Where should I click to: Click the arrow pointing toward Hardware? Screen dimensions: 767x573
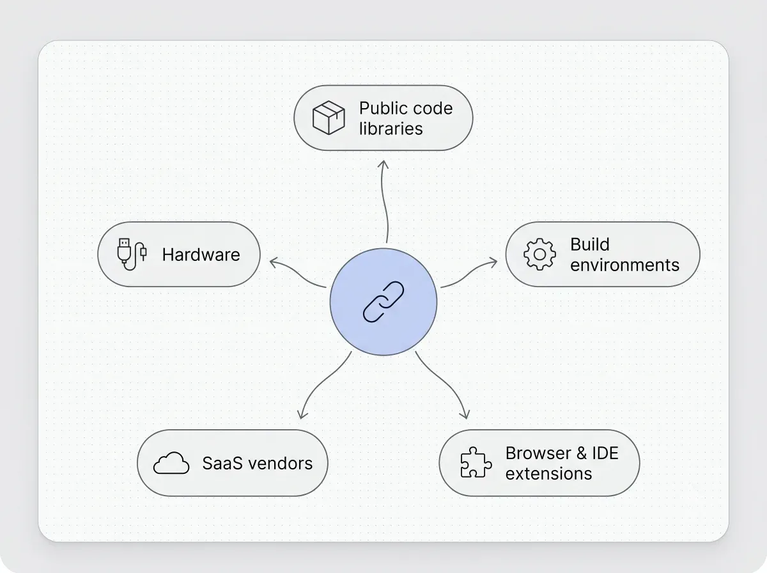pos(298,273)
